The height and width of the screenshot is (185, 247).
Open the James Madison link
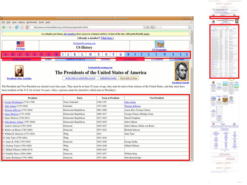(x=12, y=114)
